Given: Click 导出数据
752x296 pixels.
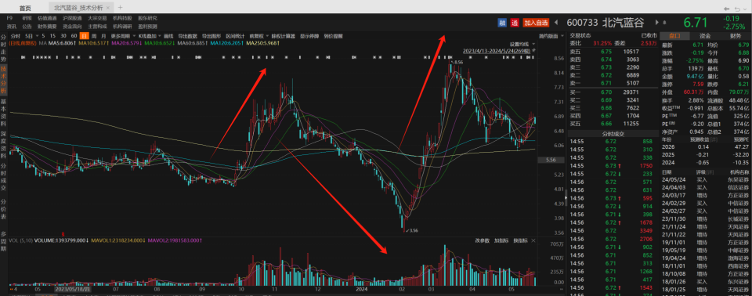Looking at the screenshot, I should 187,36.
